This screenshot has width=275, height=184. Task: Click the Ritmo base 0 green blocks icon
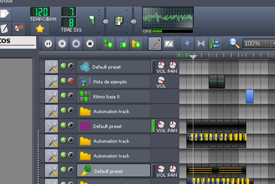[85, 96]
